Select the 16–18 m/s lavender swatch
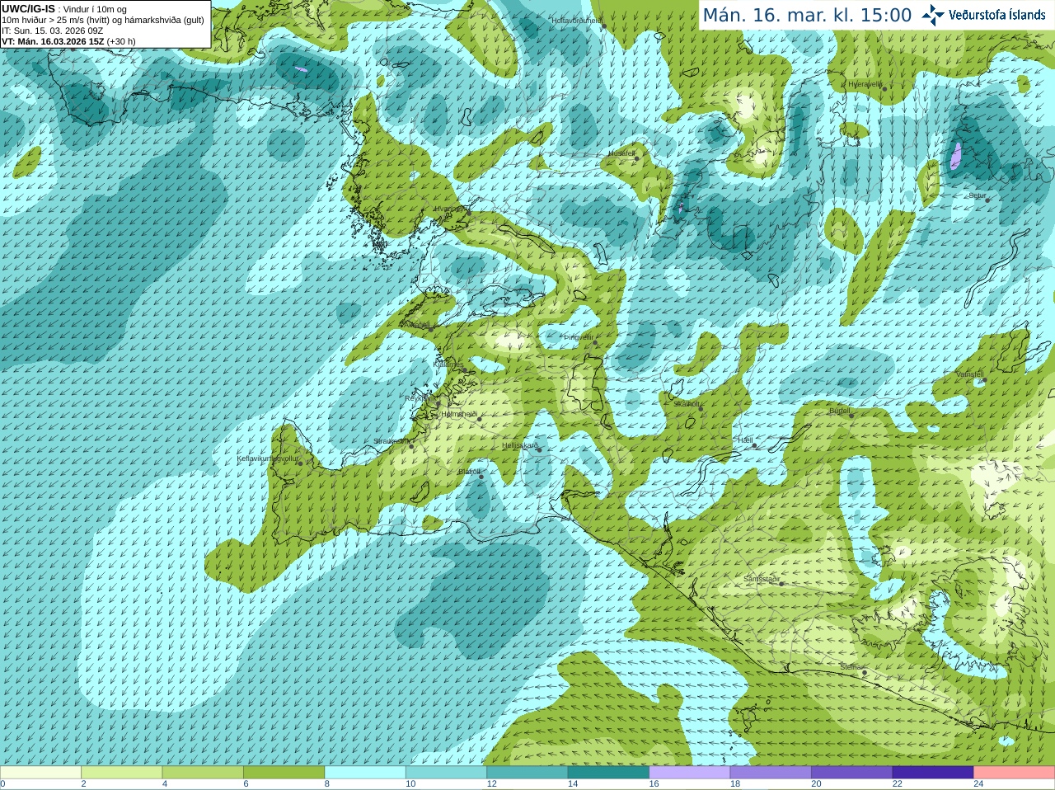1055x790 pixels. pos(690,773)
